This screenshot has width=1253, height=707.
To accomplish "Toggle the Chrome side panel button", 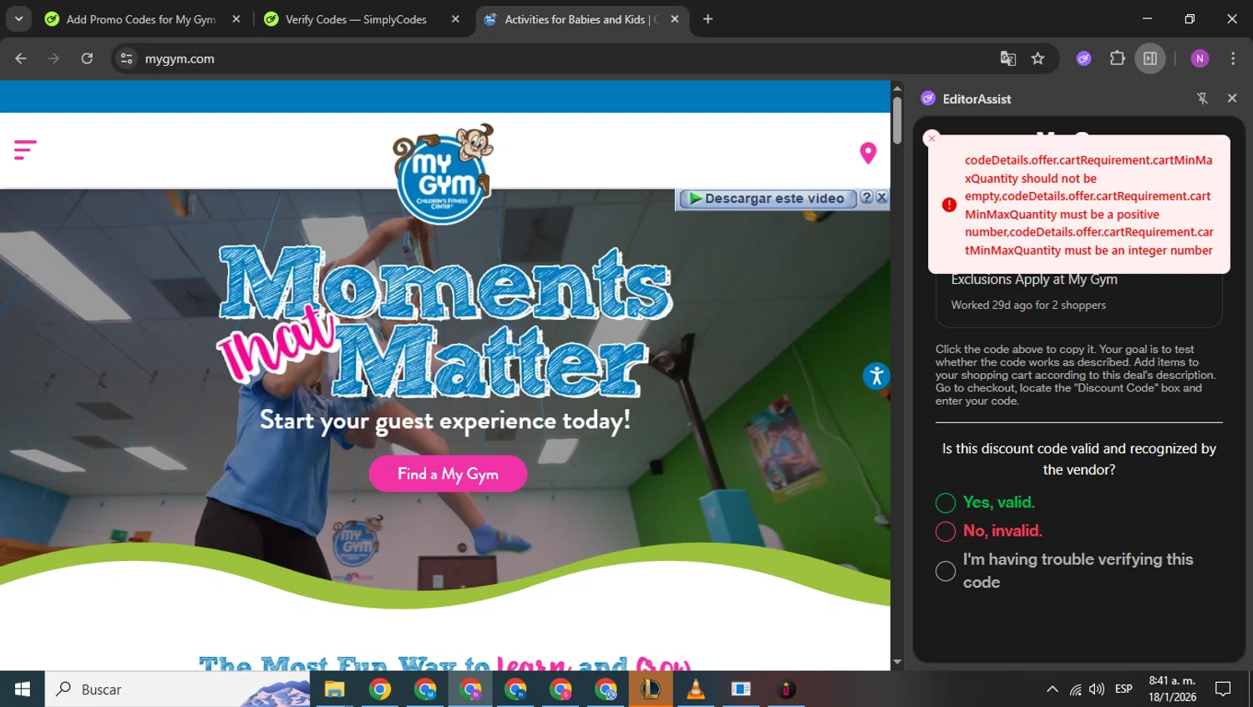I will tap(1150, 58).
